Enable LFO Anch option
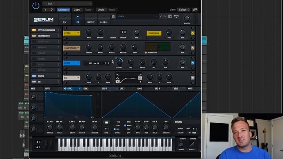 (x=125, y=125)
